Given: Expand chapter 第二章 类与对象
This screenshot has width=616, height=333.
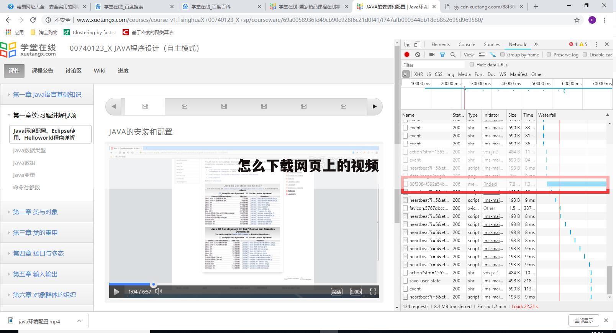Looking at the screenshot, I should click(x=35, y=212).
